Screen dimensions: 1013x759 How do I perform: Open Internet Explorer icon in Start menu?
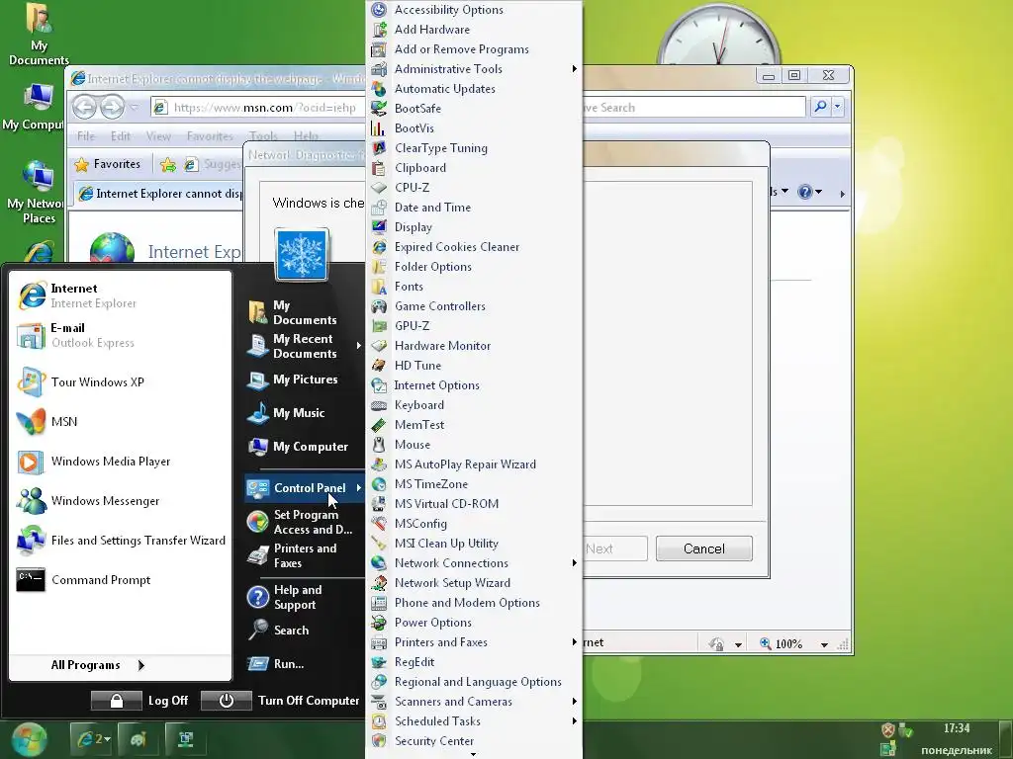[x=32, y=295]
